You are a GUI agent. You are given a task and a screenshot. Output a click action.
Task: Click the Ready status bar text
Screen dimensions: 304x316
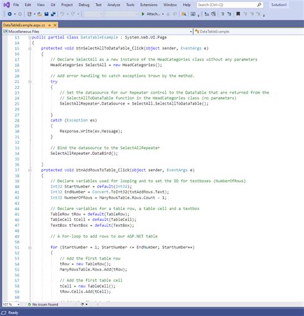tap(13, 313)
